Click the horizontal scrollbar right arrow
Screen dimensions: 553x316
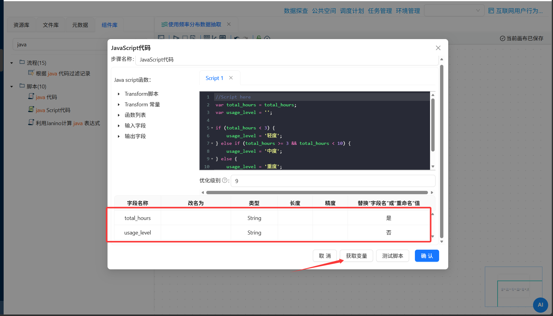(x=432, y=192)
